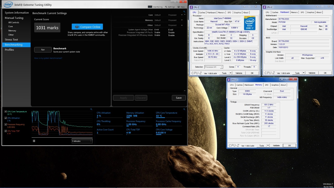Viewport: 334px width, 188px height.
Task: Click CPU Utilization 3 % progress bar
Action: click(x=110, y=118)
